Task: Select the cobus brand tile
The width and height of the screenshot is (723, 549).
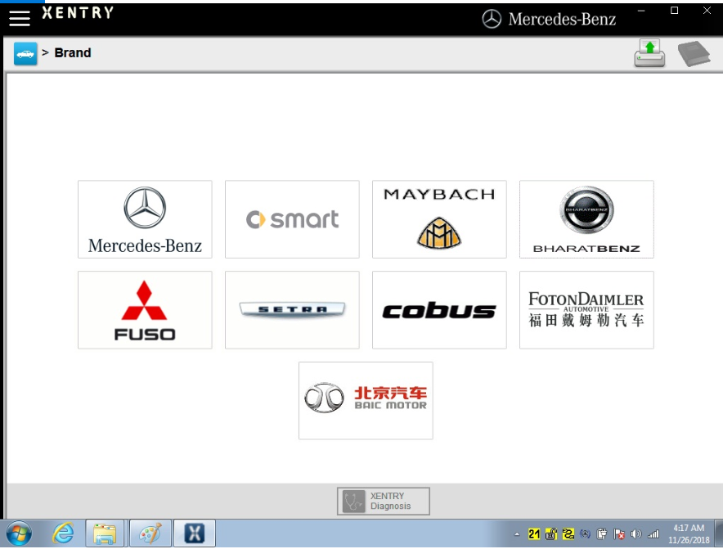Action: 439,310
